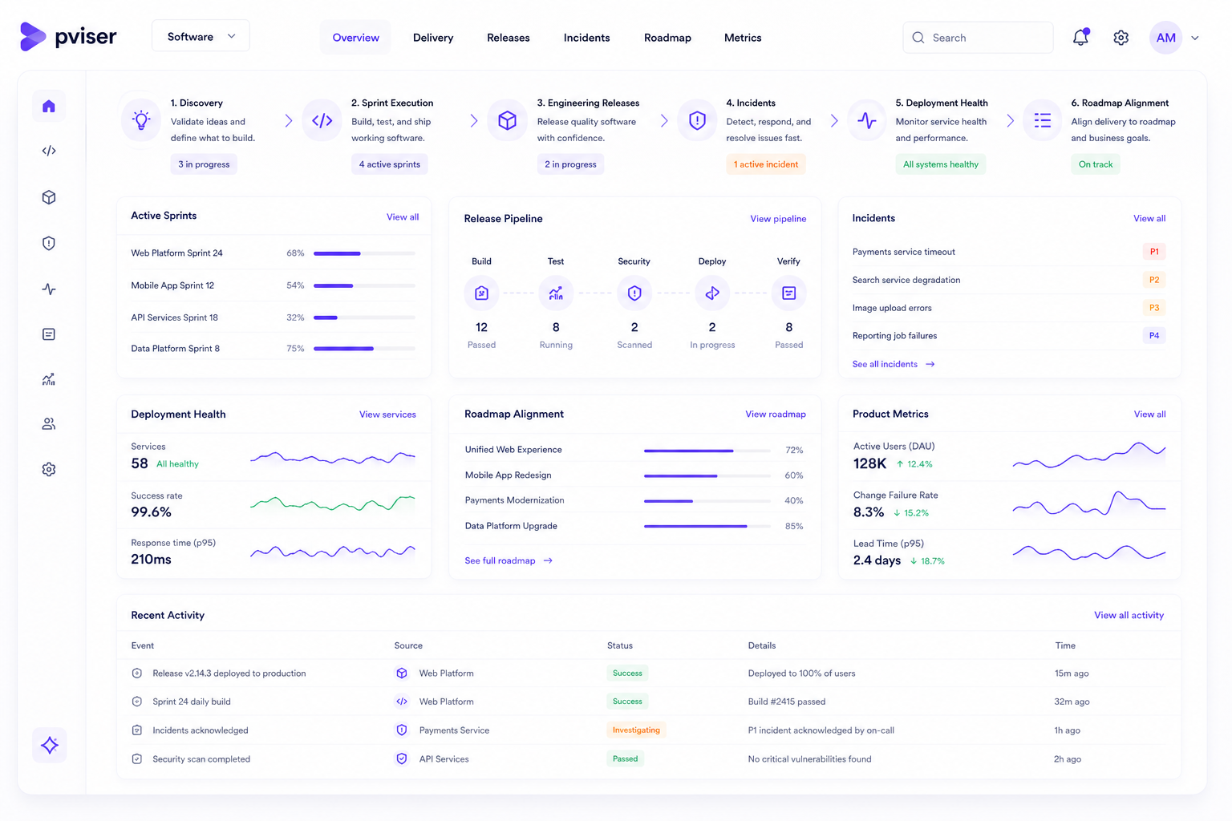Screen dimensions: 1232x821
Task: Open View all activity link
Action: 1129,615
